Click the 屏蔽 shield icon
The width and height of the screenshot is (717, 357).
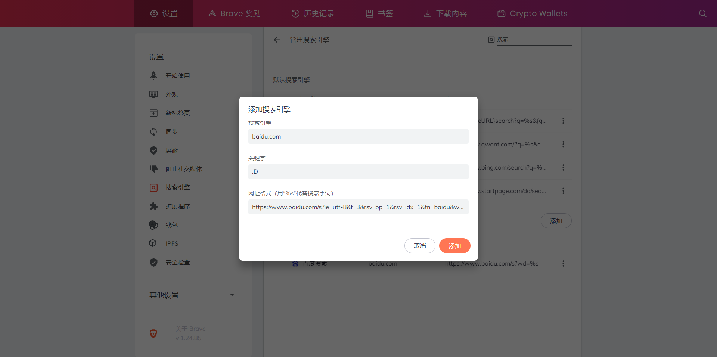tap(153, 150)
